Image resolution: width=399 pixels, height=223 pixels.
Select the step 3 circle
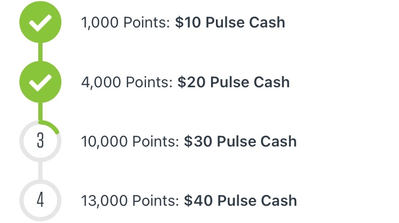(x=40, y=142)
